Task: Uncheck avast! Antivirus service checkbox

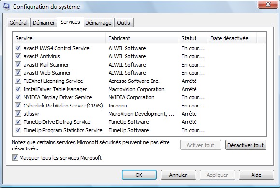Action: pos(18,56)
